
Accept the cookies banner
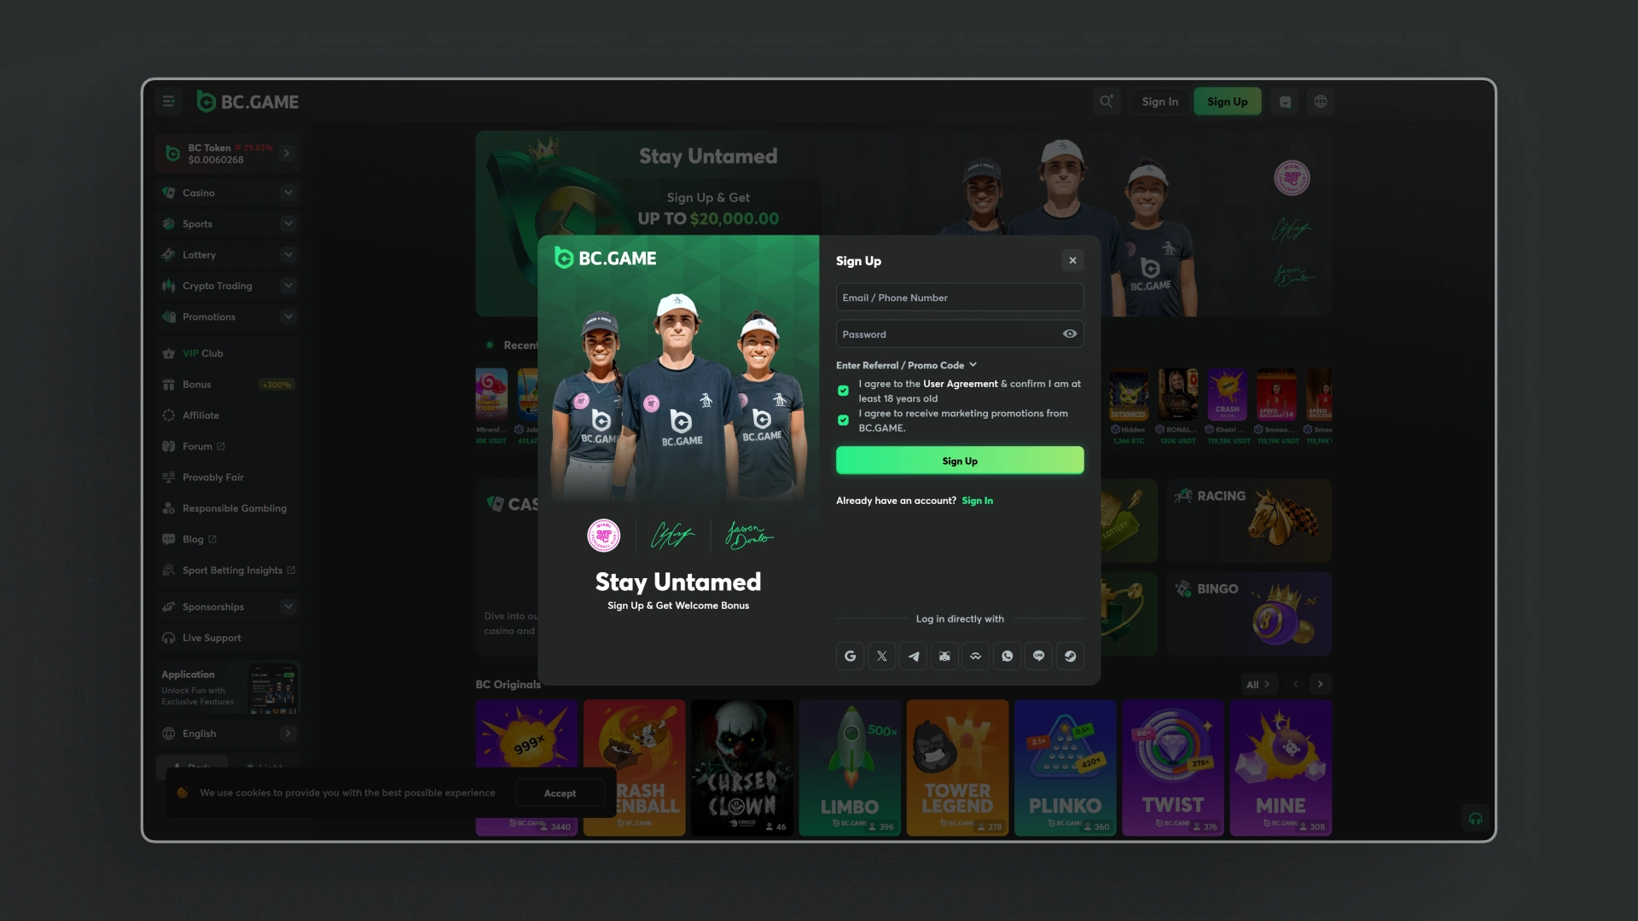(x=560, y=793)
